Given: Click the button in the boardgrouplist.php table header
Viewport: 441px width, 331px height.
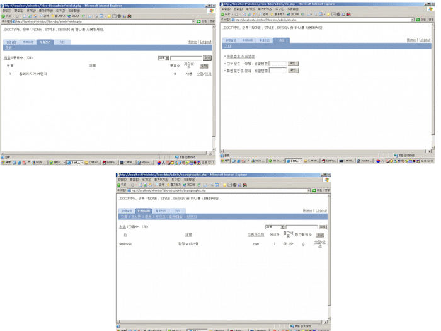Looking at the screenshot, I should click(x=320, y=235).
